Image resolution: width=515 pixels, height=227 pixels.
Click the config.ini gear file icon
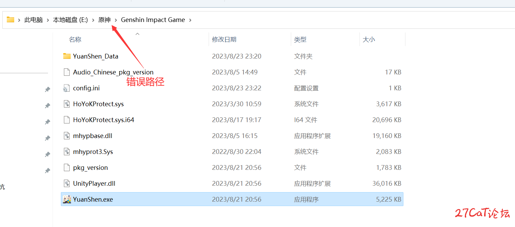[x=66, y=88]
